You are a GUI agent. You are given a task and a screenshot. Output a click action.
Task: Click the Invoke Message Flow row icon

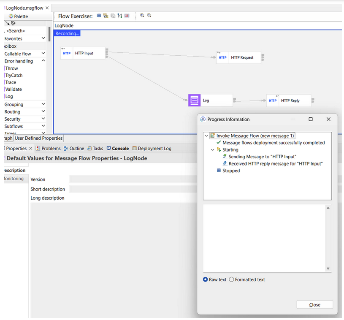[x=212, y=136]
